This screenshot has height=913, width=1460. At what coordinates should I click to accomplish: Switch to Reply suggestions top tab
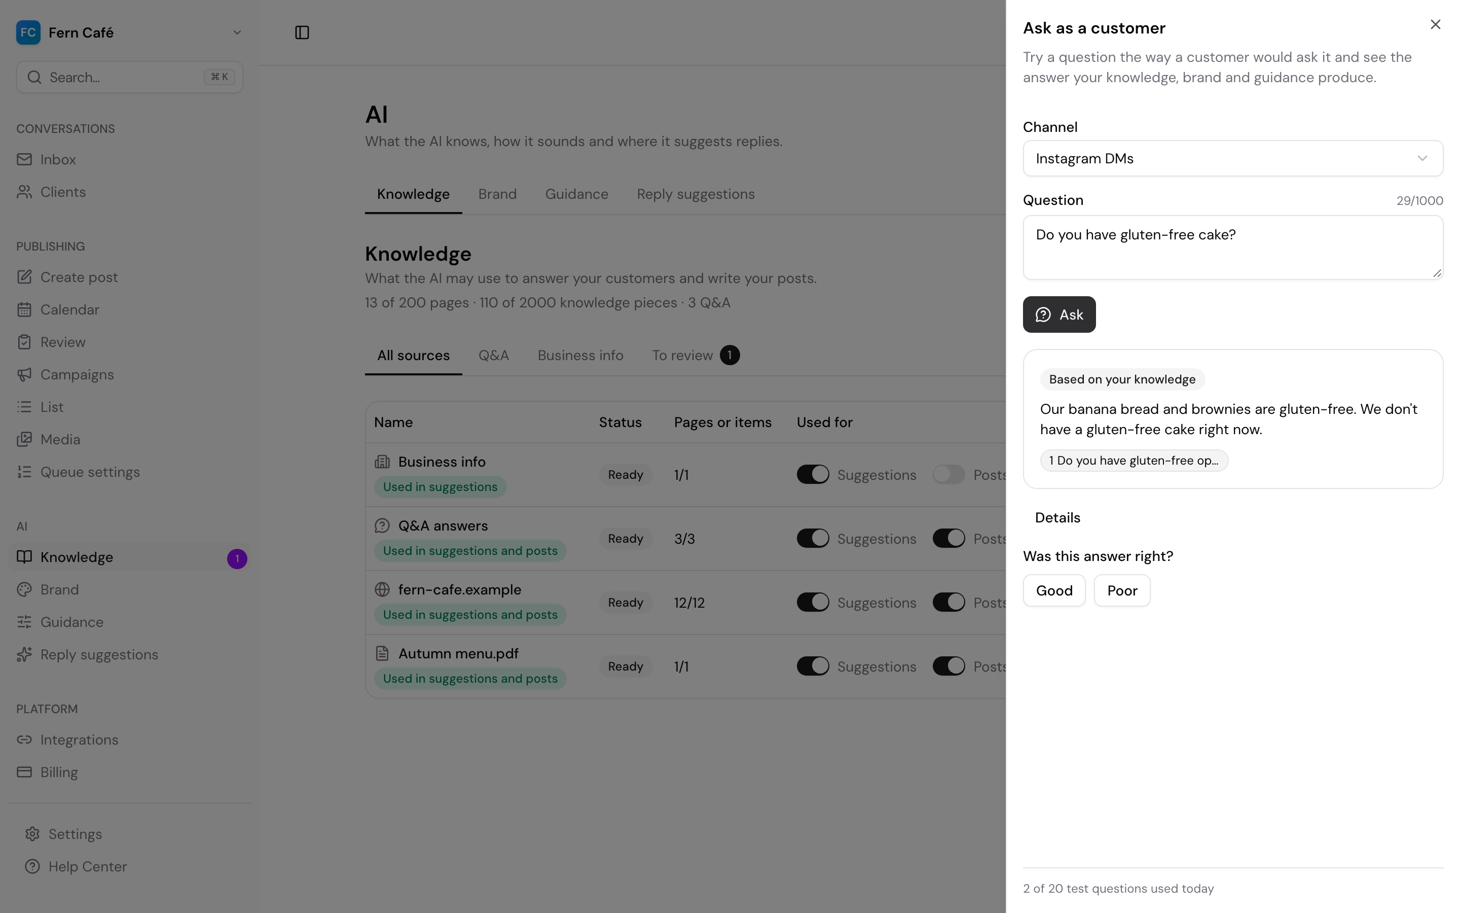696,194
